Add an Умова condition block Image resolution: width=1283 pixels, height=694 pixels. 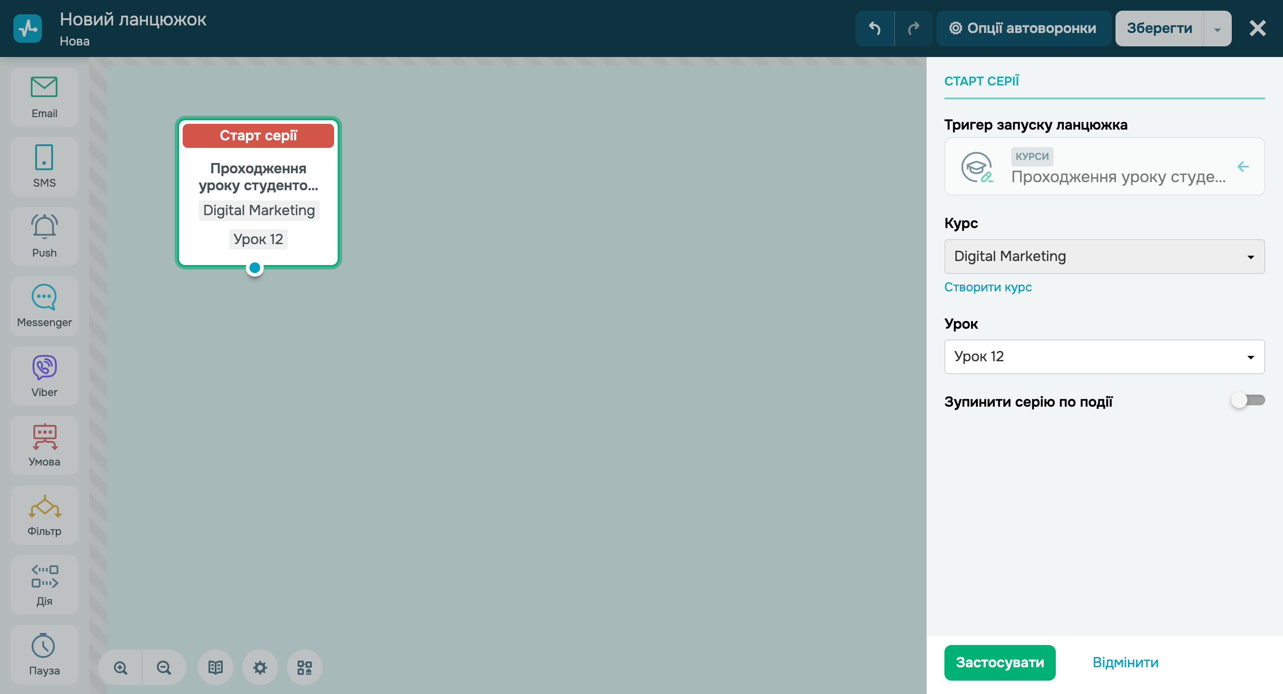click(x=45, y=445)
